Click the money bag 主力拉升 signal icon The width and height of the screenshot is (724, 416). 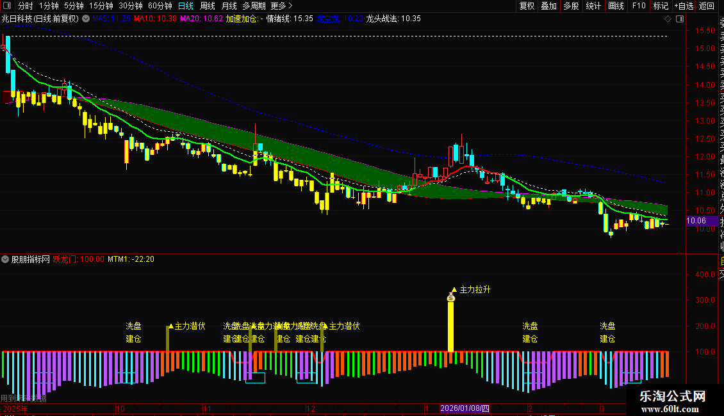451,298
